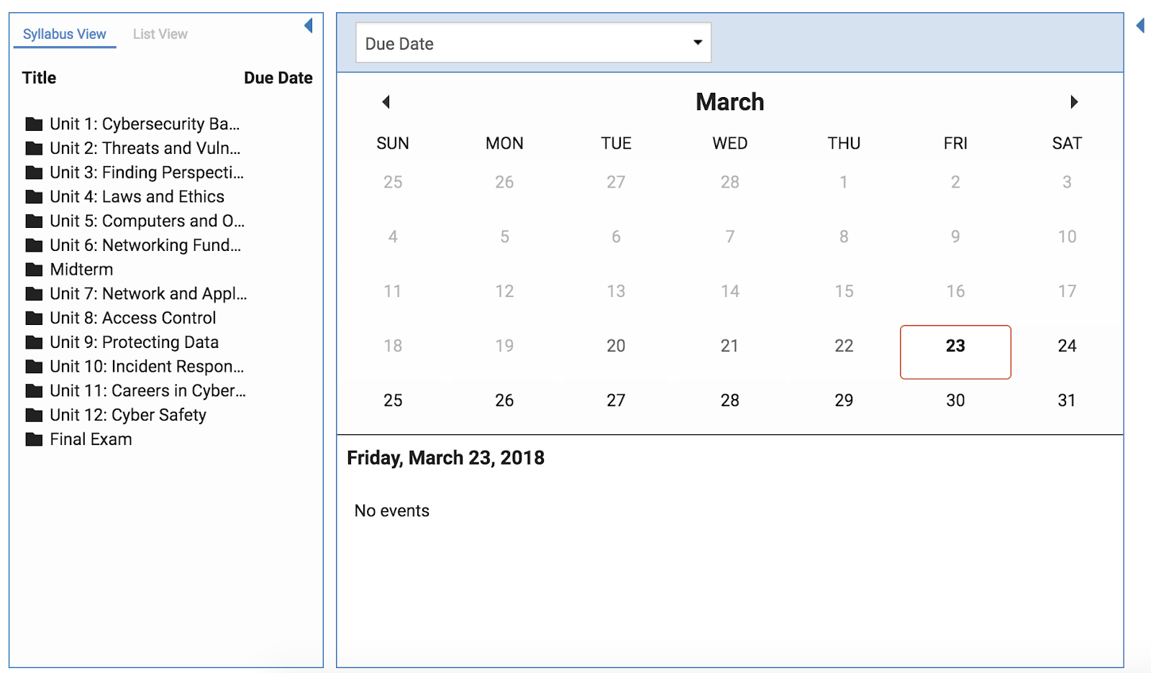Select March 23 on the calendar

(955, 347)
